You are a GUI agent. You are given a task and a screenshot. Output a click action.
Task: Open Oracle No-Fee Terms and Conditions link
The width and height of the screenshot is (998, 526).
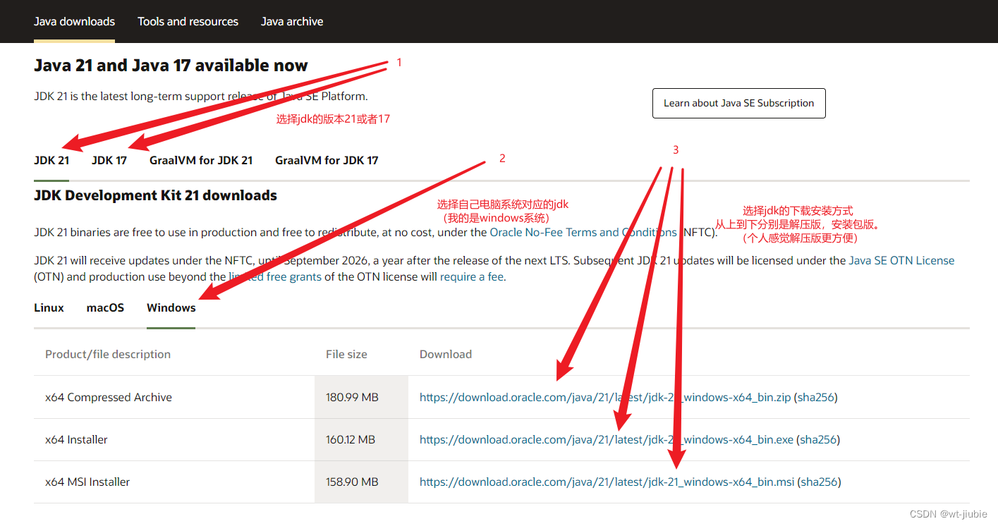[x=583, y=232]
